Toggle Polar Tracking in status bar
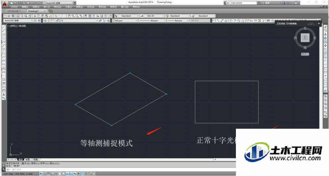 point(56,174)
